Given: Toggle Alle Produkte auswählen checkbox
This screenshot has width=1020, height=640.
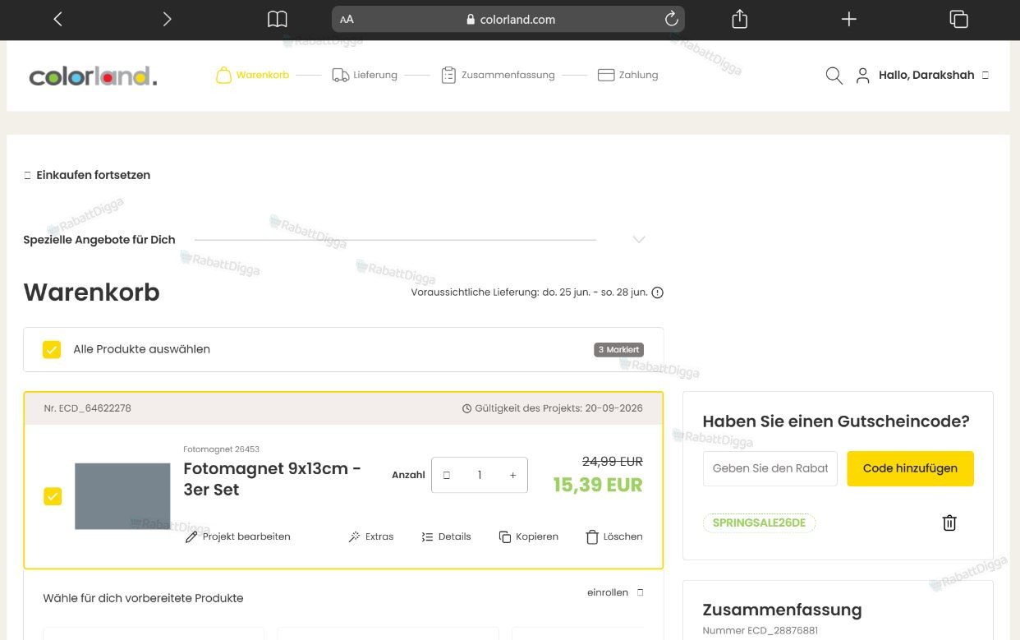Looking at the screenshot, I should [x=52, y=349].
